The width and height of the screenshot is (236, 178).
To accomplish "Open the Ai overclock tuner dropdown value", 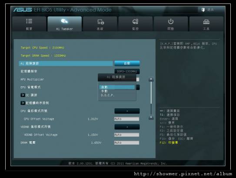I will (127, 63).
